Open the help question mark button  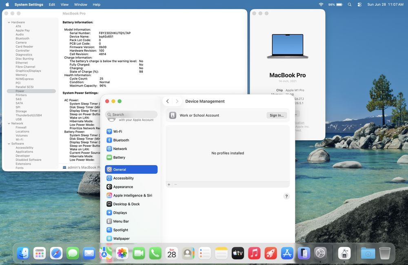tap(286, 197)
